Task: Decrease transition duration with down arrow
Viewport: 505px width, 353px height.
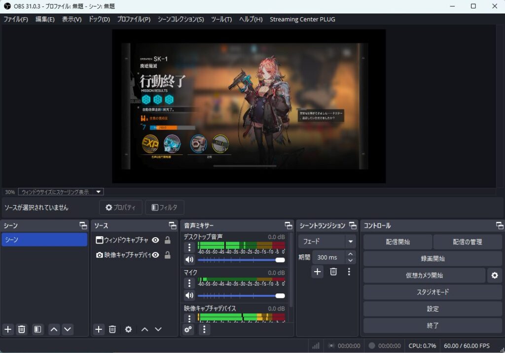Action: 351,260
